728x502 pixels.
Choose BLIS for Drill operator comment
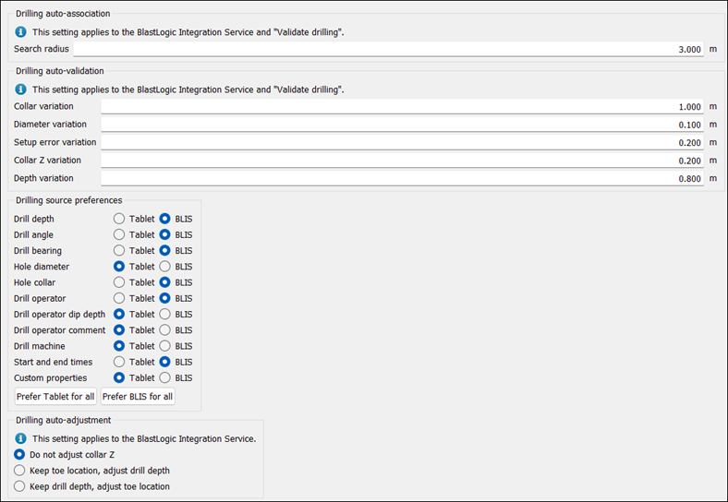click(x=165, y=330)
